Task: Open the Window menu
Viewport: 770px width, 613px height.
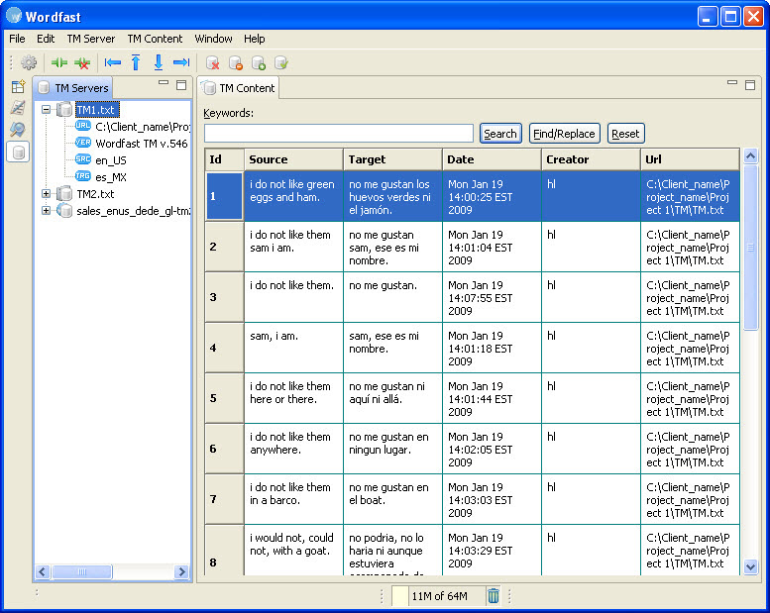Action: tap(213, 39)
